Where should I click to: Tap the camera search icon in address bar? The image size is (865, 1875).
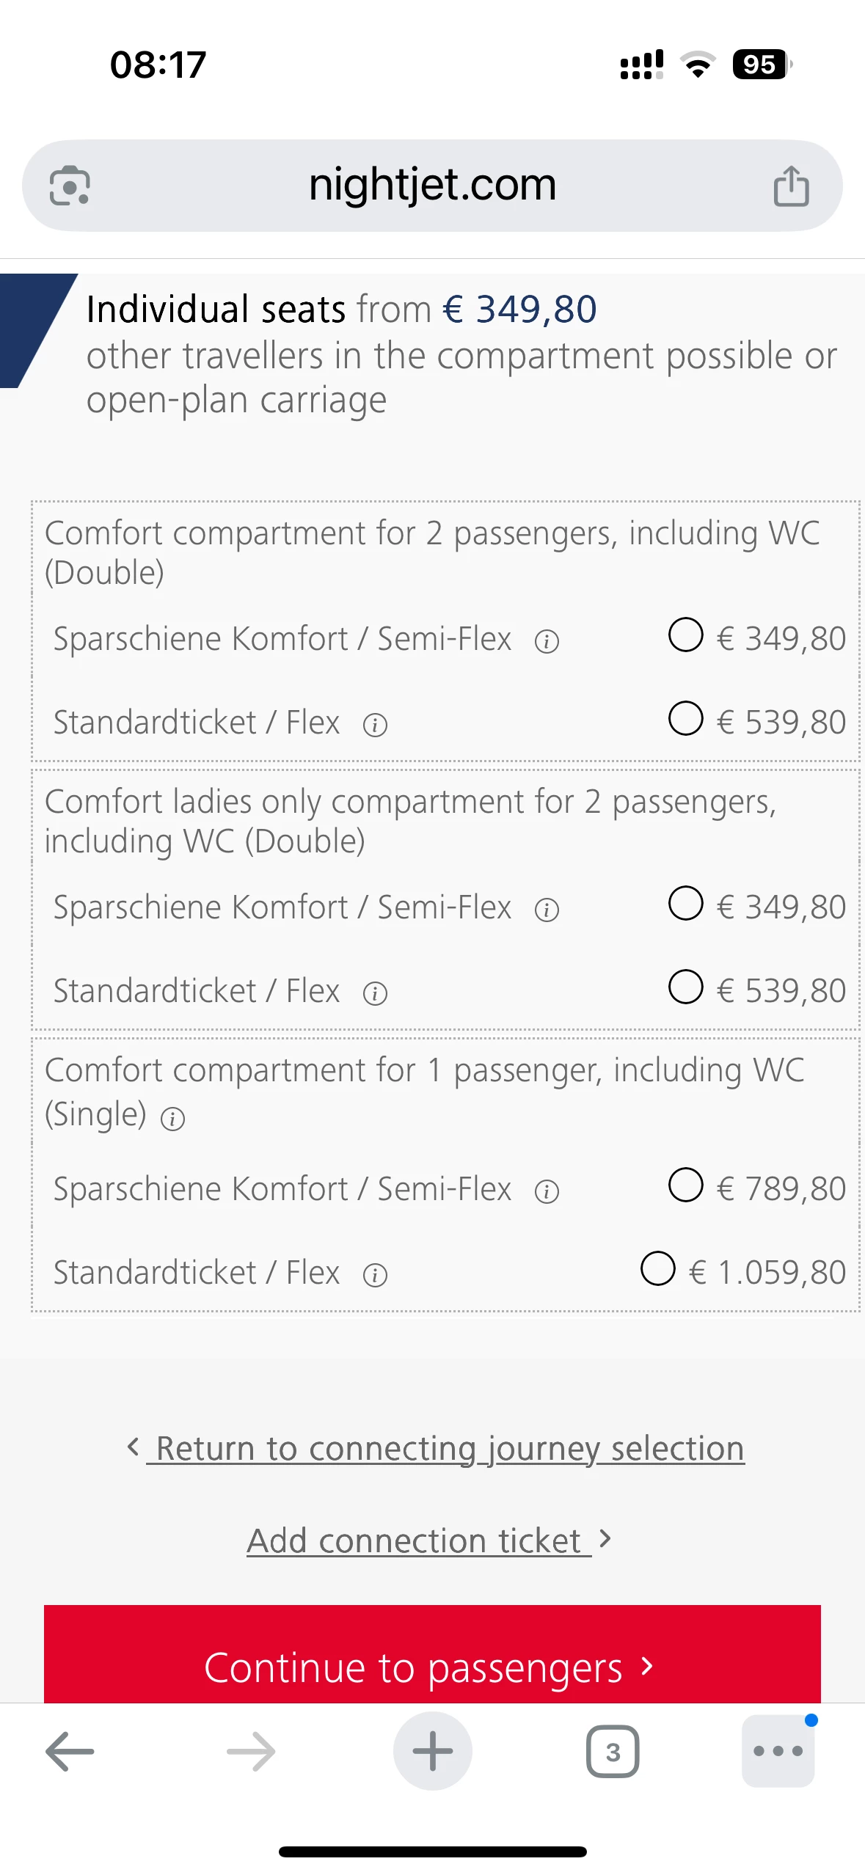[70, 186]
